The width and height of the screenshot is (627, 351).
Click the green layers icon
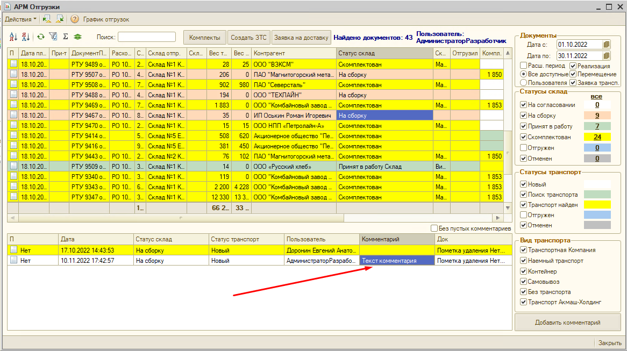point(77,37)
